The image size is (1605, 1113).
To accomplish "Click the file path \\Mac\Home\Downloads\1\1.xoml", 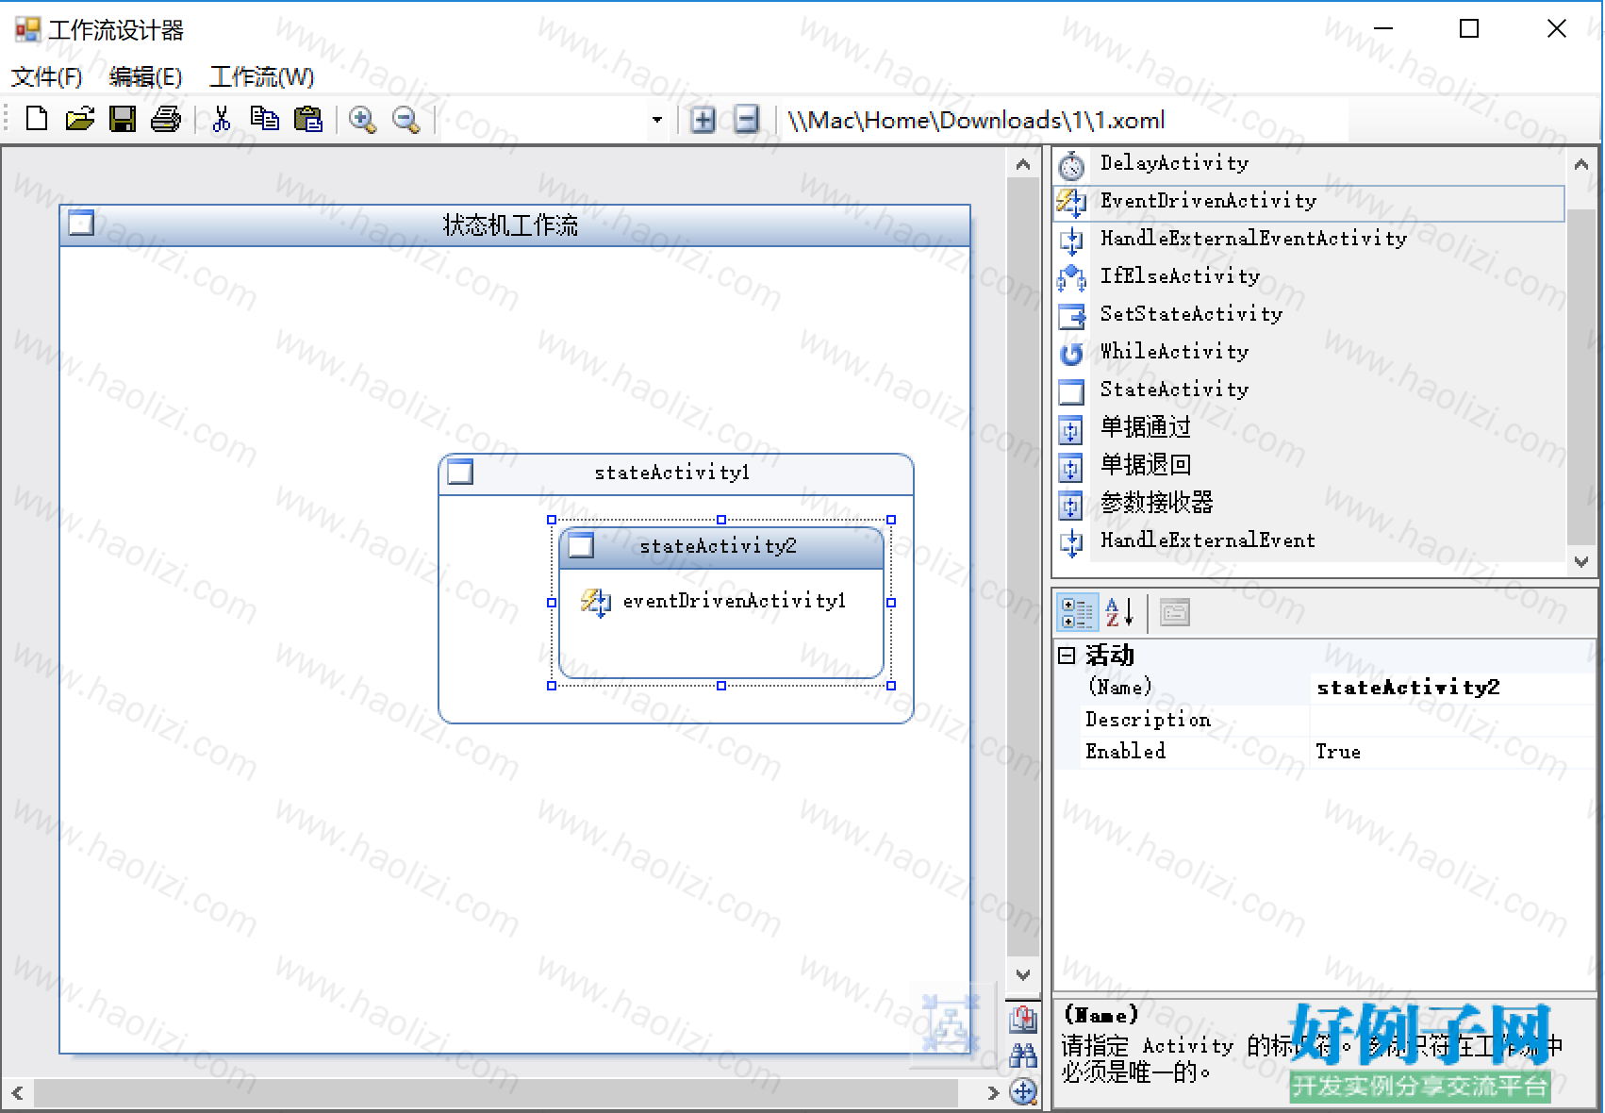I will [x=976, y=121].
